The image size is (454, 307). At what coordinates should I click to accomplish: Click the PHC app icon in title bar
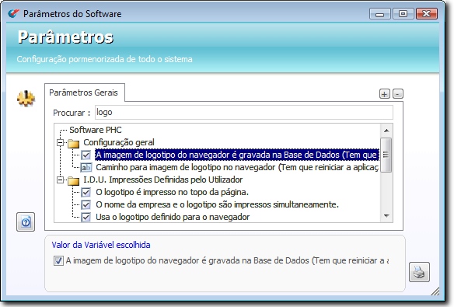[13, 13]
